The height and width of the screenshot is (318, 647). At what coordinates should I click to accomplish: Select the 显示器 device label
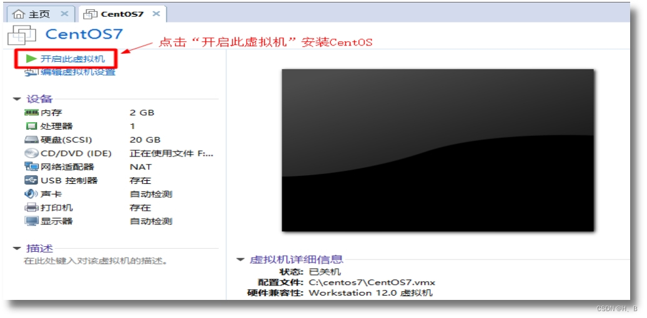[x=57, y=221]
